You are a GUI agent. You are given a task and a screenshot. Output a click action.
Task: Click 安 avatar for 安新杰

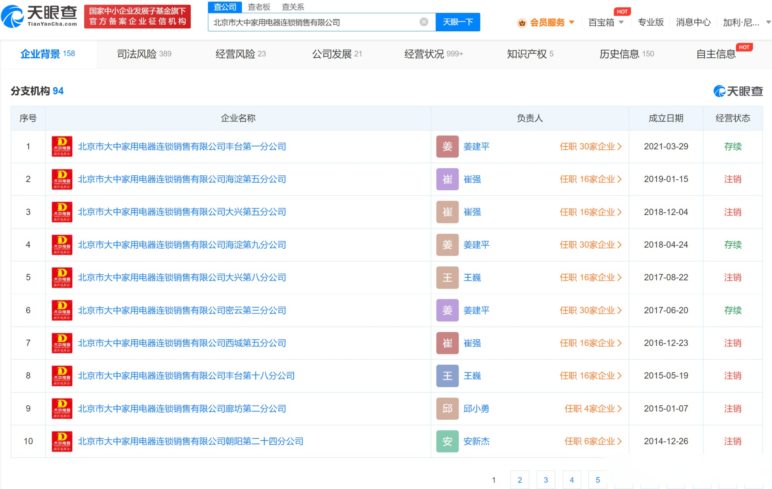click(447, 442)
